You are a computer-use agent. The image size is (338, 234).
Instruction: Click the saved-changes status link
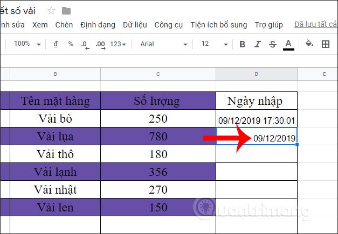316,25
